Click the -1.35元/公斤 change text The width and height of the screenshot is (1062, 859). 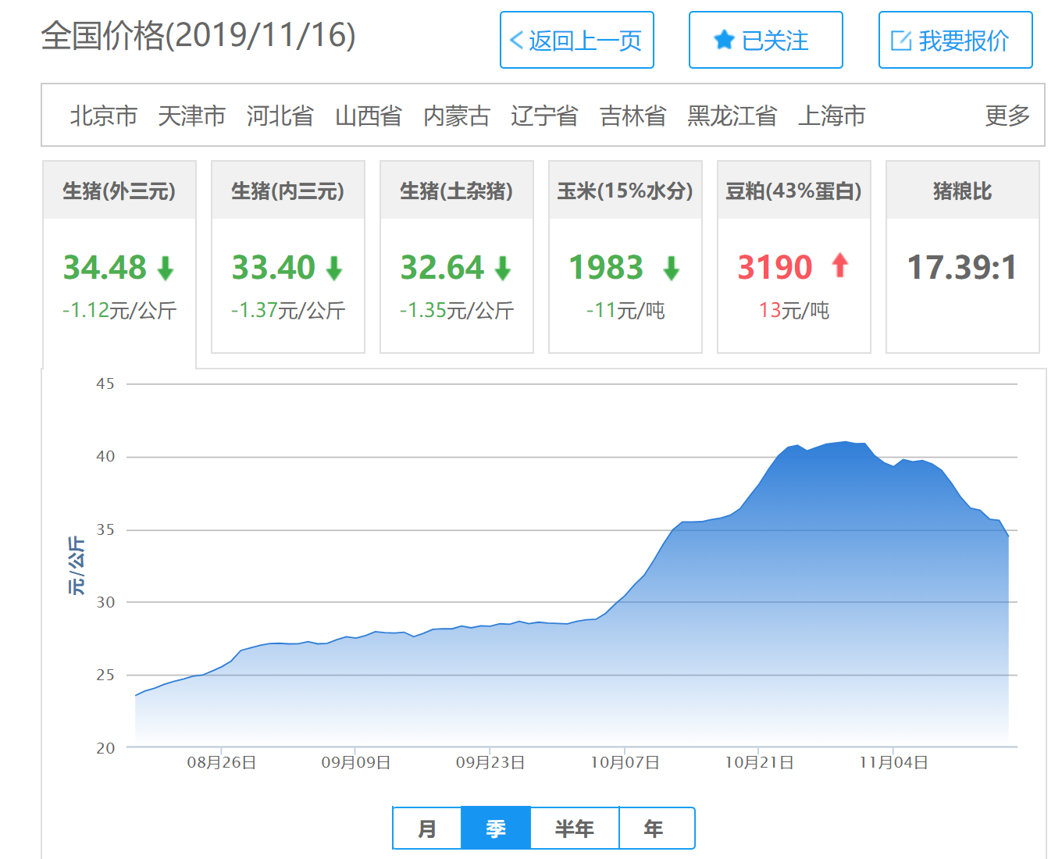click(x=457, y=310)
